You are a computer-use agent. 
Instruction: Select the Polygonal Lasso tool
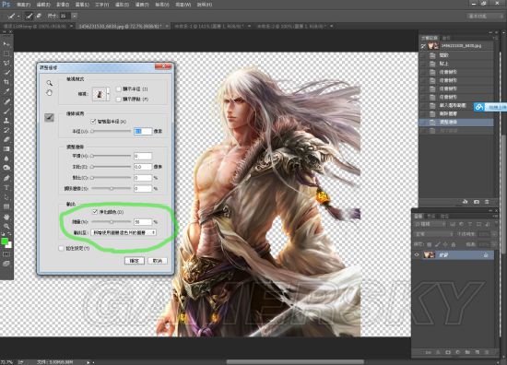tap(6, 63)
